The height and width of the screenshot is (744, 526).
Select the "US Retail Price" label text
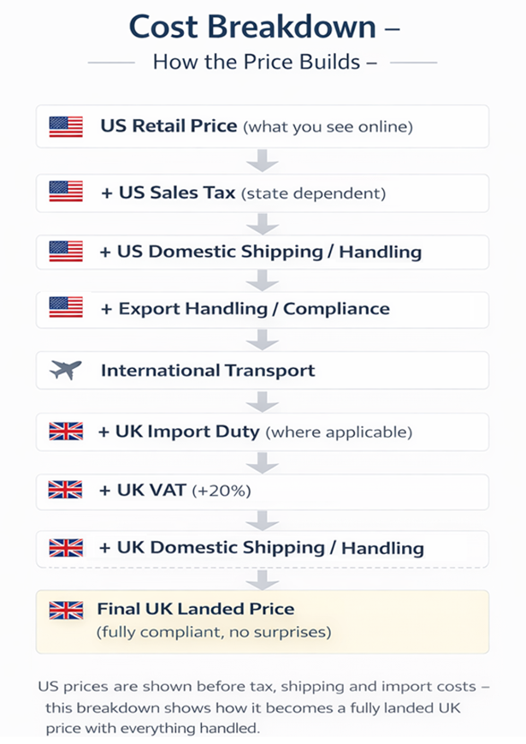click(168, 127)
